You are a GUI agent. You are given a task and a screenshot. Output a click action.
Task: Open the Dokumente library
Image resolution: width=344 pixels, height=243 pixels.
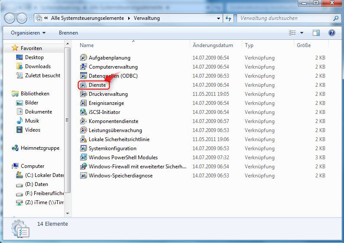39,112
